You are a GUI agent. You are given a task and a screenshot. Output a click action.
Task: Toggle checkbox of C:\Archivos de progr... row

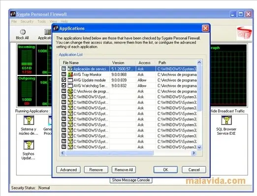tap(64, 91)
